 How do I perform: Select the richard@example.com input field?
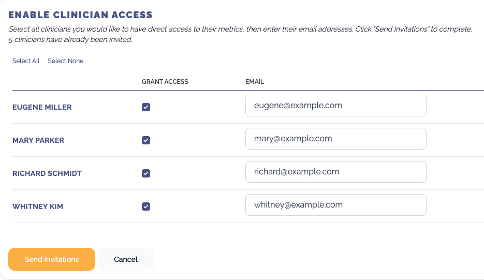(x=336, y=172)
